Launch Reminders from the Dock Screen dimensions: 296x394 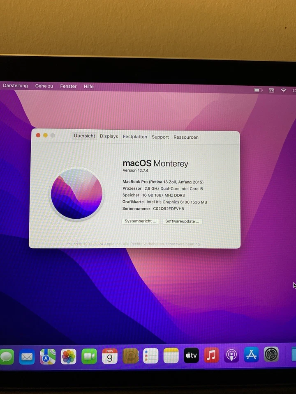[150, 355]
